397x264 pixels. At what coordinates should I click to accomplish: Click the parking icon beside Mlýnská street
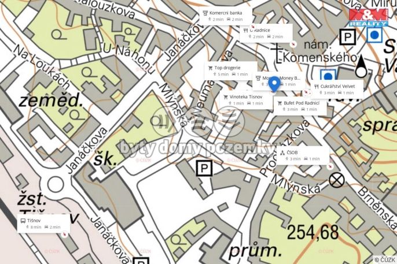click(204, 168)
